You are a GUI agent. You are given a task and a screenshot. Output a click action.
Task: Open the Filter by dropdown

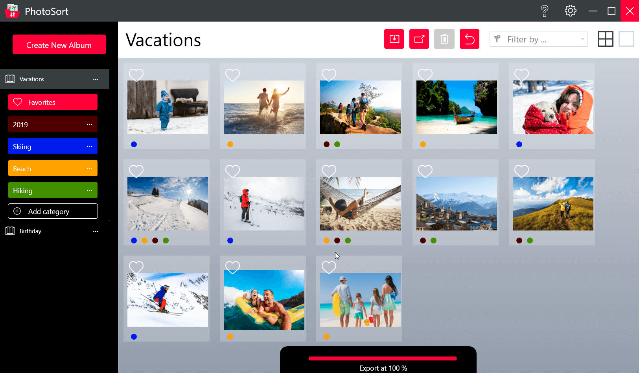click(x=538, y=39)
